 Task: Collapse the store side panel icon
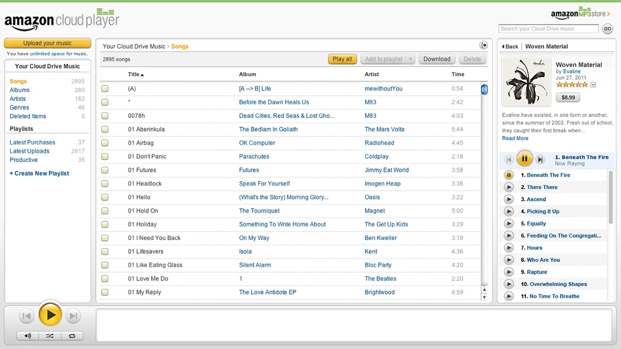coord(484,45)
